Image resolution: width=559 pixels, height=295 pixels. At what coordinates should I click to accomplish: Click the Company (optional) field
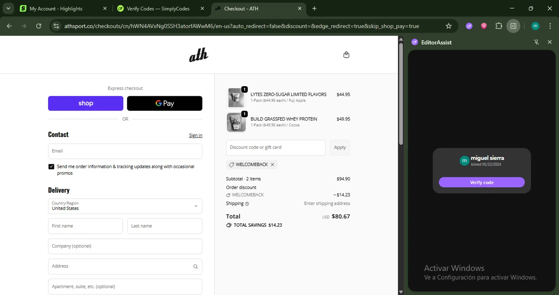[x=125, y=246]
